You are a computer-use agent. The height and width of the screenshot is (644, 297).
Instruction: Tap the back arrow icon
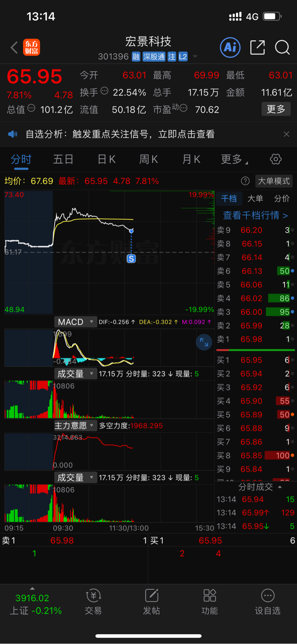[14, 48]
